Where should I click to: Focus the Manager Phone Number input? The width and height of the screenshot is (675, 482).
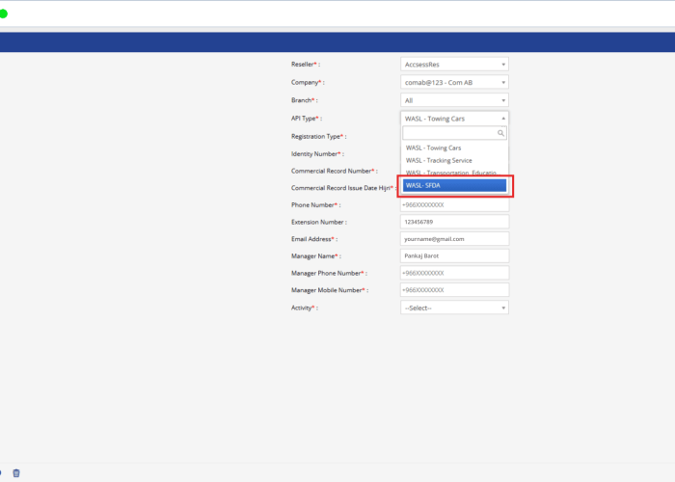click(x=454, y=273)
